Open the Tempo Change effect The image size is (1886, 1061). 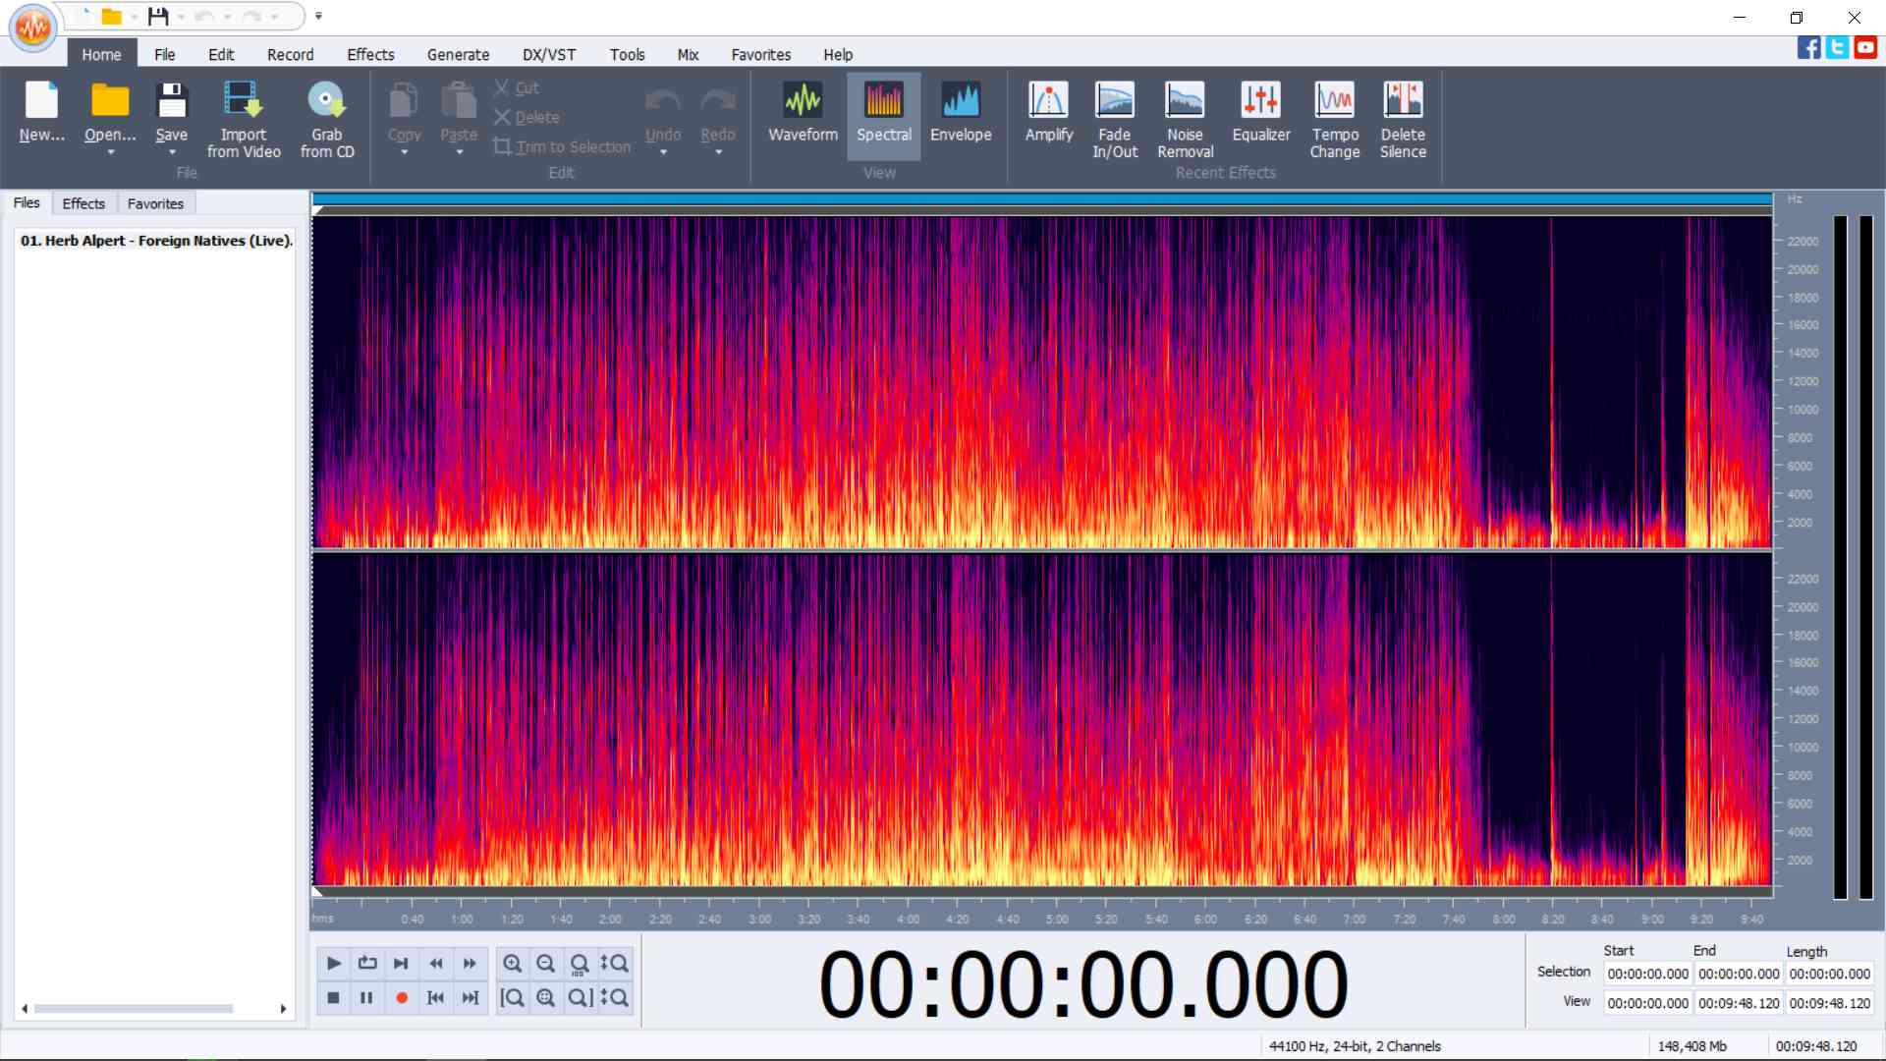(x=1334, y=119)
